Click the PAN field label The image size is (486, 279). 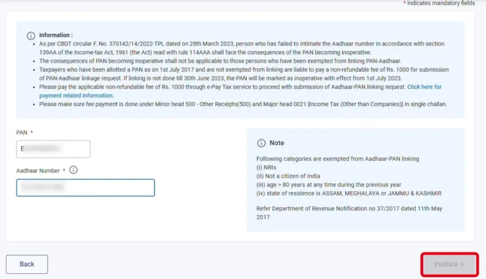[x=22, y=132]
